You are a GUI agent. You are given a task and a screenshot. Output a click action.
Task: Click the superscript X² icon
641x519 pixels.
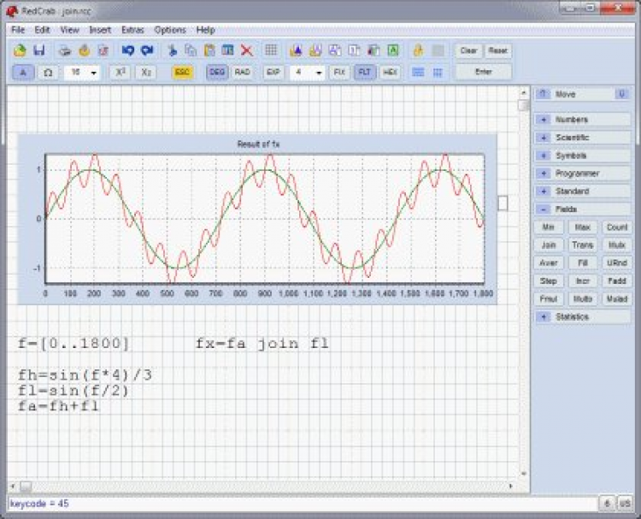[x=121, y=73]
